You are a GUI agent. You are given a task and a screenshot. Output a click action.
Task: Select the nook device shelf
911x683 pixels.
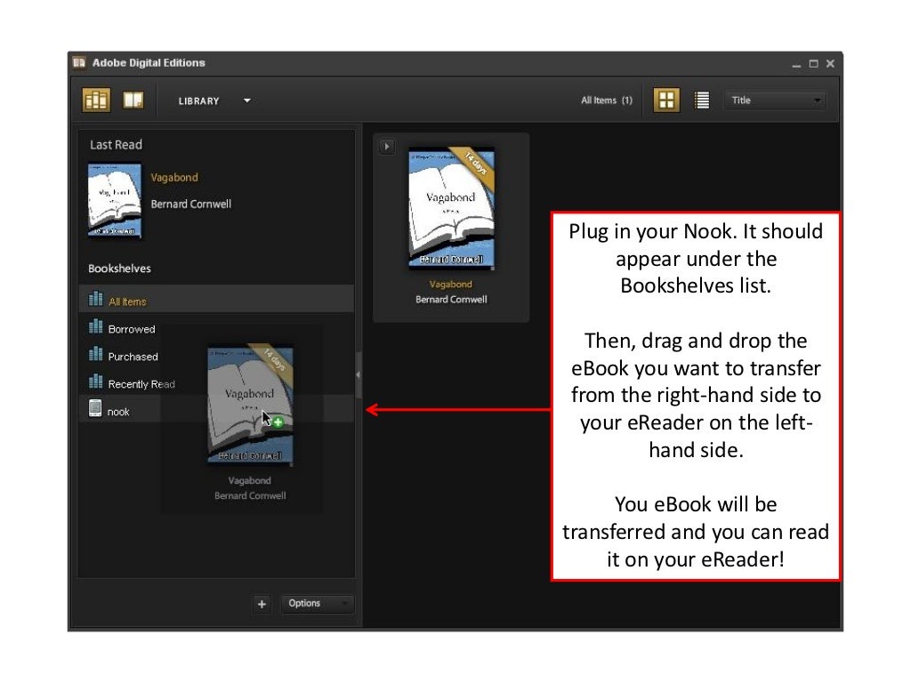tap(216, 410)
